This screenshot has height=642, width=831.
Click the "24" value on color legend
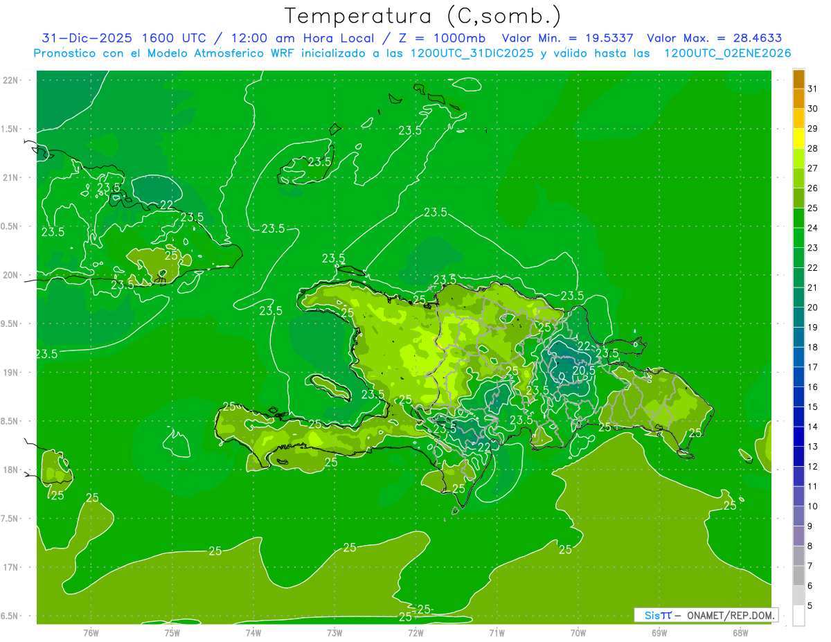point(812,228)
